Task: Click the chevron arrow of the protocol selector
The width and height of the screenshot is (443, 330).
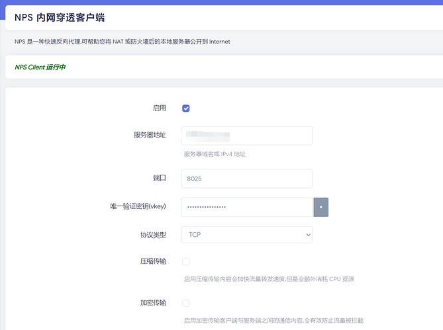Action: pos(307,235)
